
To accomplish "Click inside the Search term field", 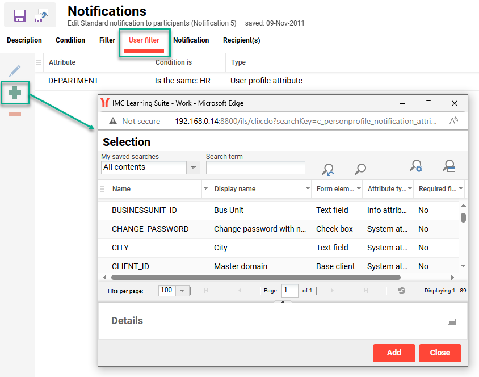I will pyautogui.click(x=255, y=167).
